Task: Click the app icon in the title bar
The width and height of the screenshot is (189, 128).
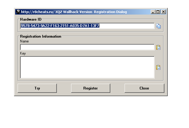Action: point(18,12)
